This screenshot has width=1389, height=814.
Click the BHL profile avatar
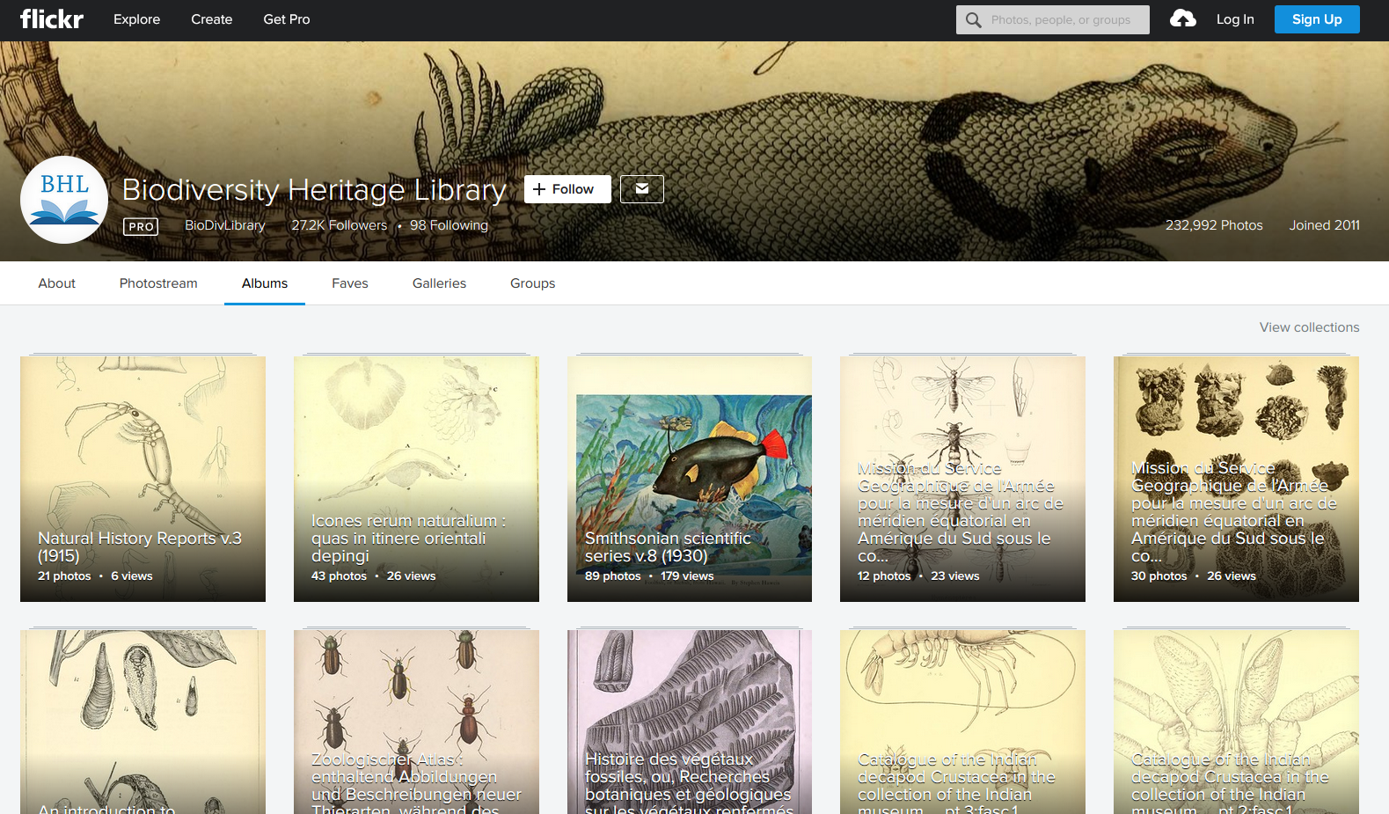pos(64,200)
